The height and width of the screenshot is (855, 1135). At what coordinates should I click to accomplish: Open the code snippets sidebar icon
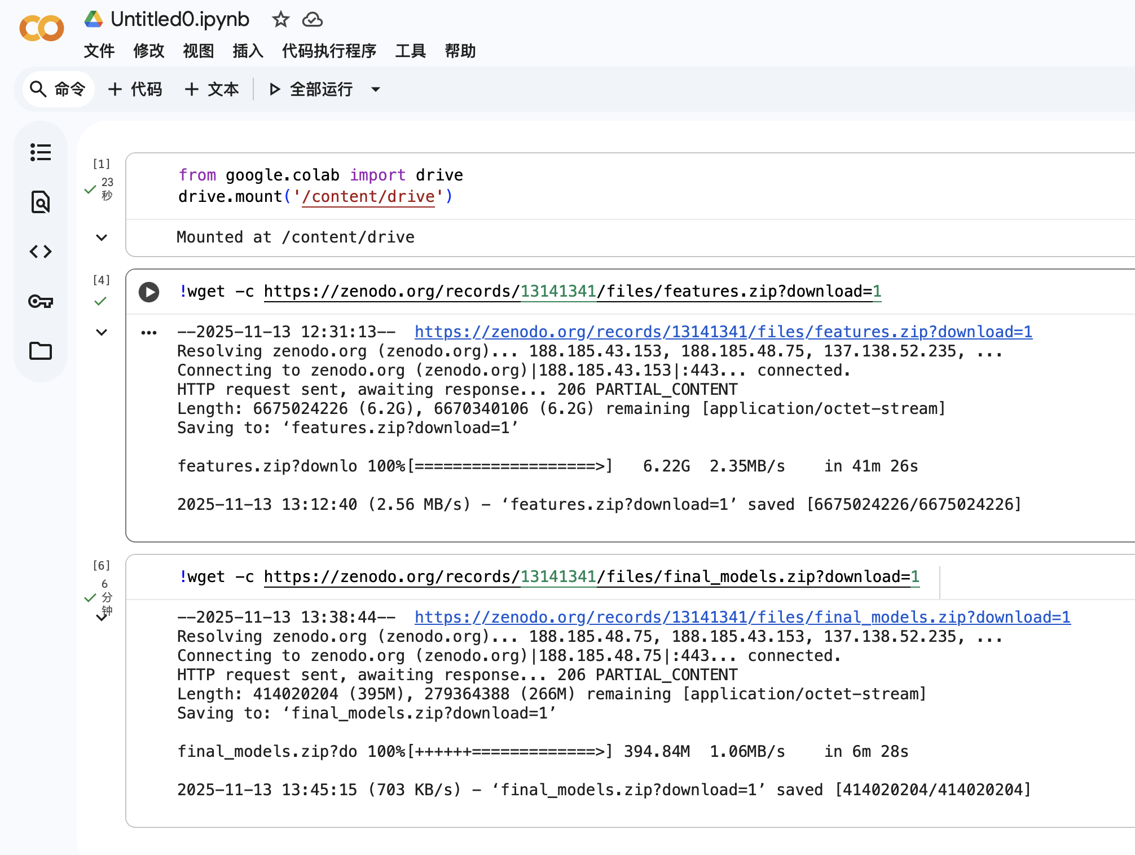coord(41,252)
